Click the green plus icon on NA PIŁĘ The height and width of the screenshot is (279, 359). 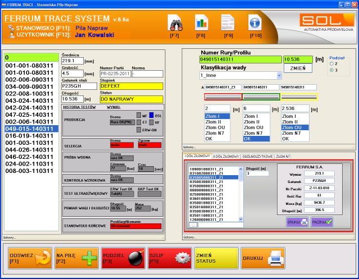coord(89,258)
